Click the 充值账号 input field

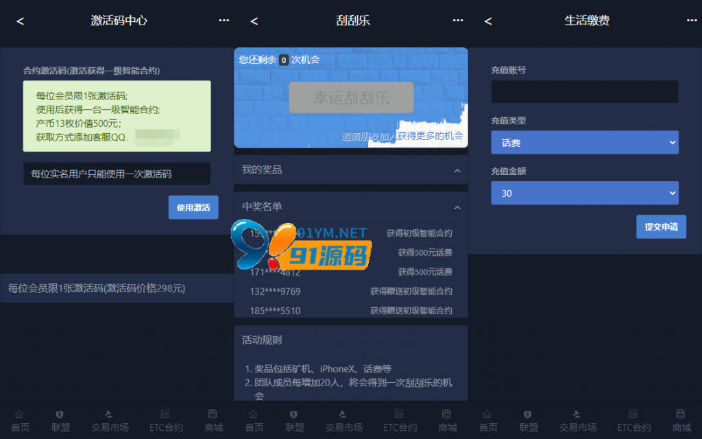[585, 92]
